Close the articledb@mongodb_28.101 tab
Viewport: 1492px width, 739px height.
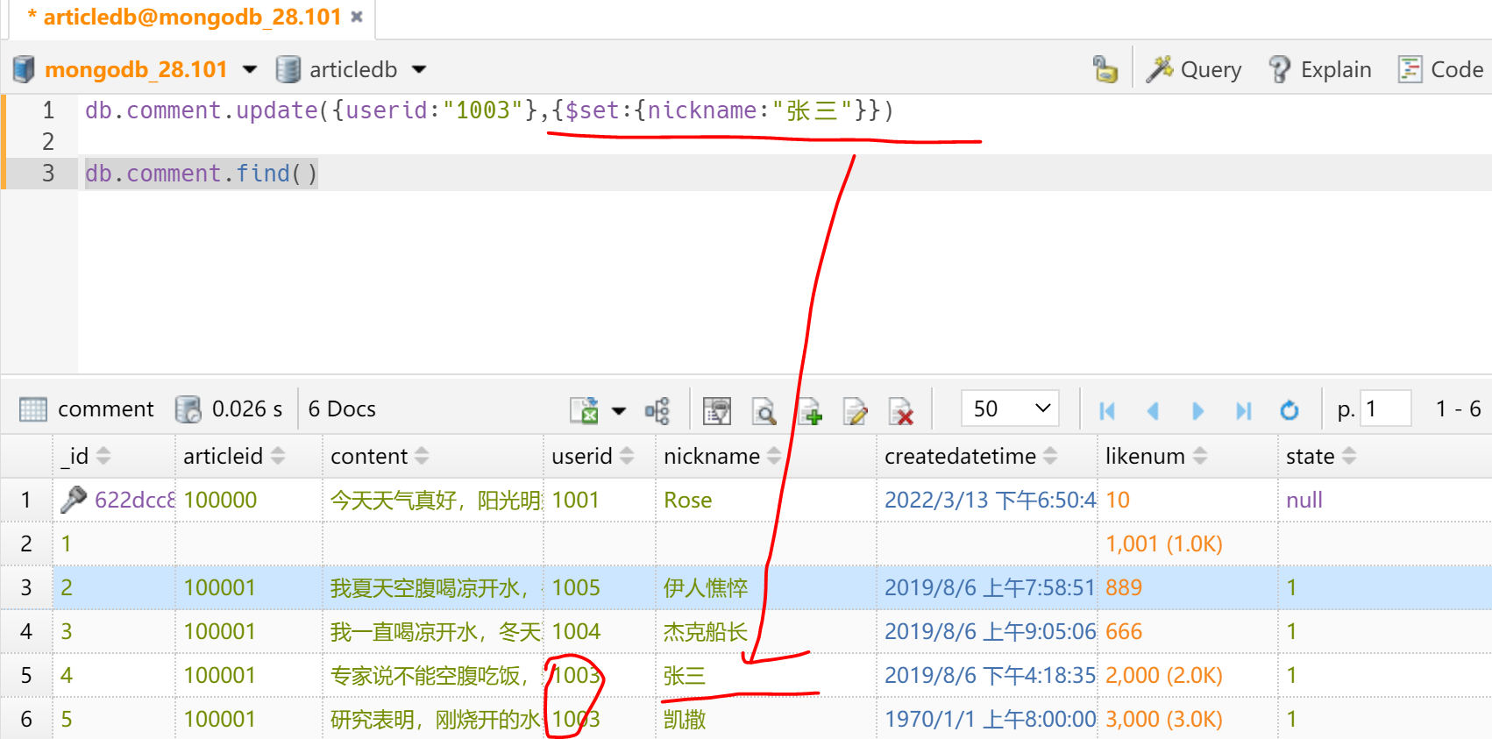[x=357, y=17]
